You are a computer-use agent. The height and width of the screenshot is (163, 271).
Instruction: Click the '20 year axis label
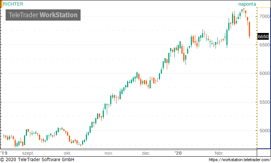[x=178, y=153]
